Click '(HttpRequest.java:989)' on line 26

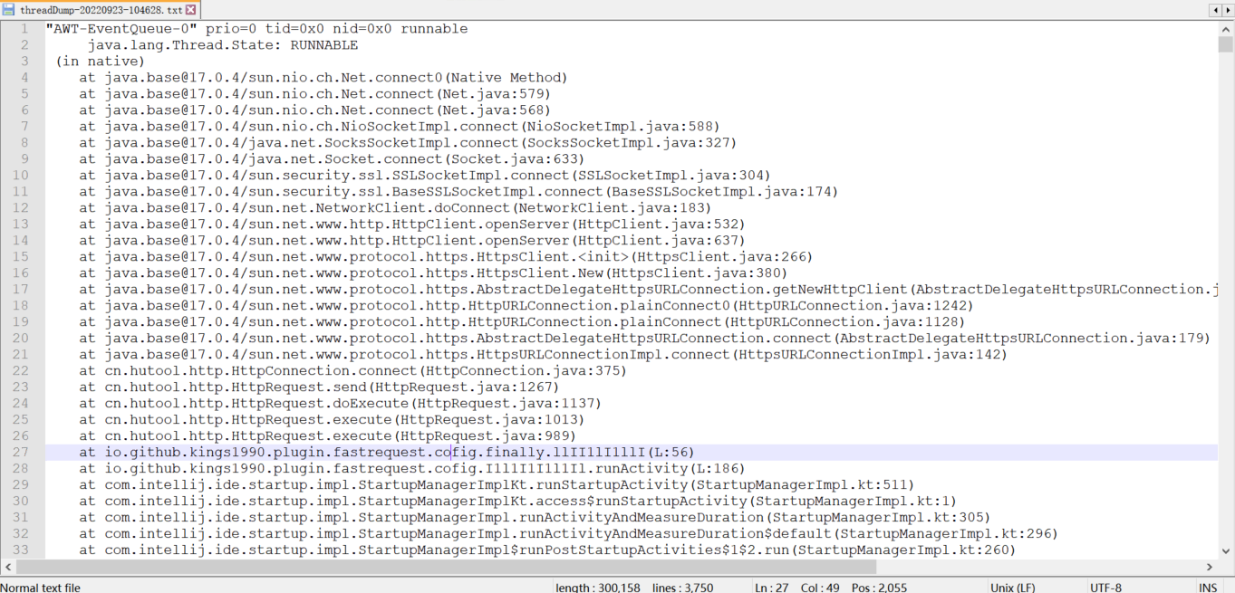click(x=484, y=436)
